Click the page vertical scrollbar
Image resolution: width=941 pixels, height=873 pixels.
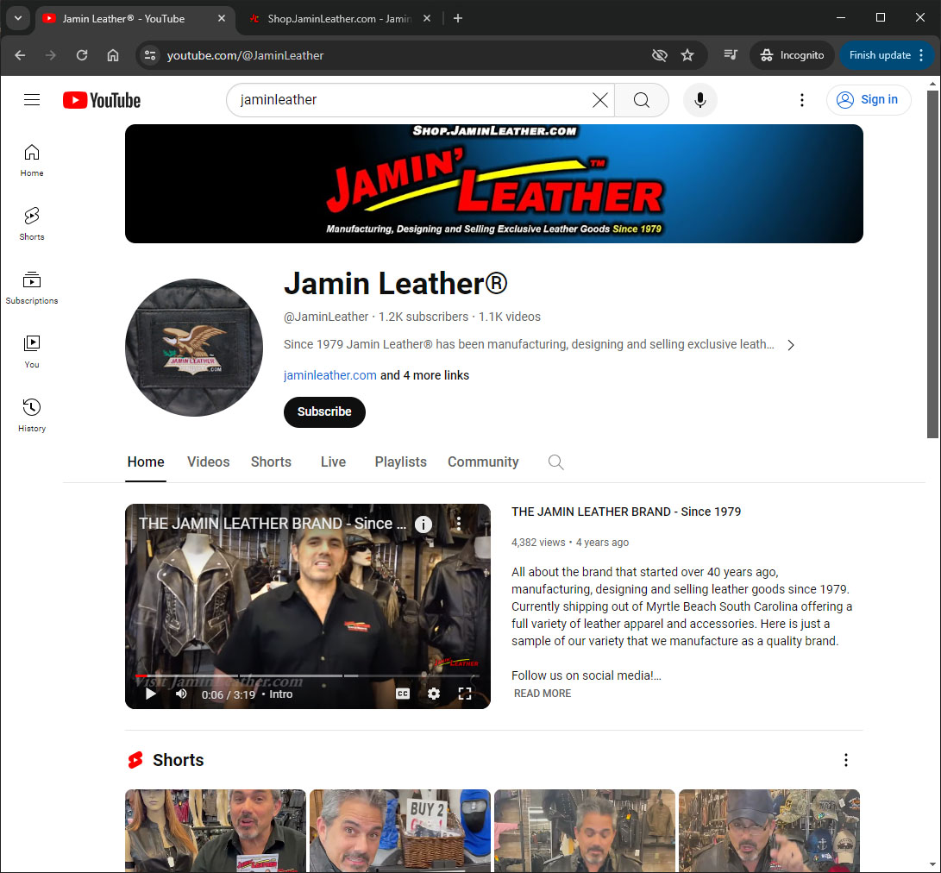click(x=932, y=264)
